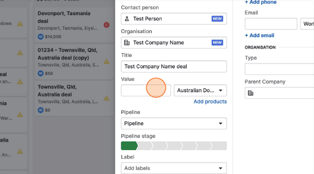This screenshot has width=314, height=174.
Task: Click the Parent Company field
Action: (280, 93)
